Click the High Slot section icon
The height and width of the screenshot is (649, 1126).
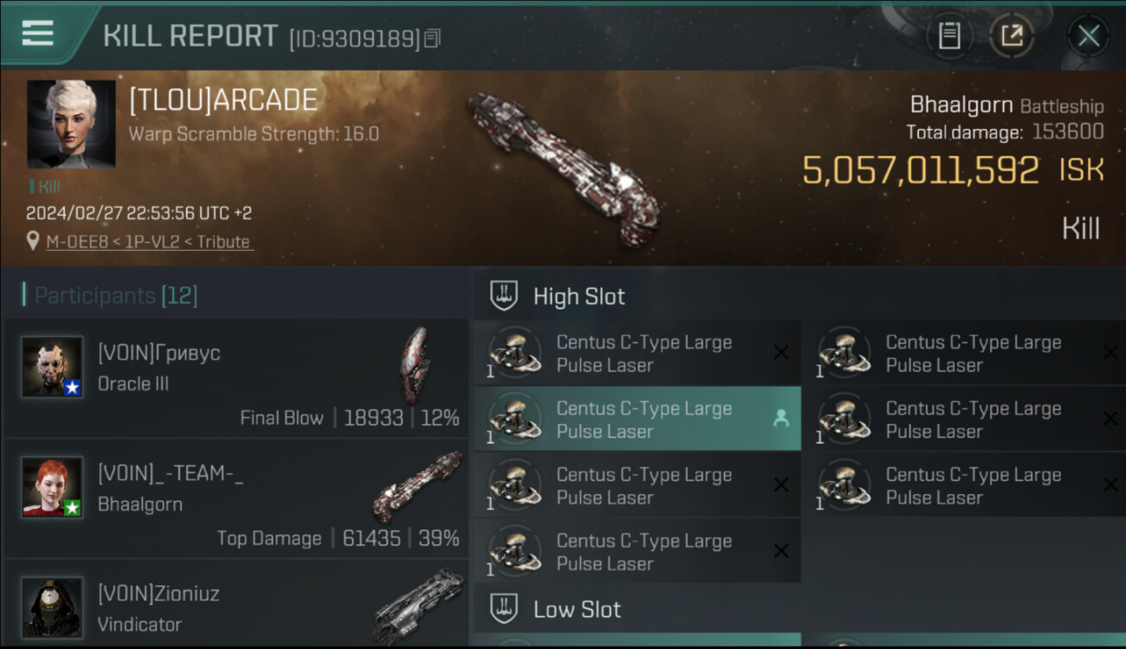point(503,296)
